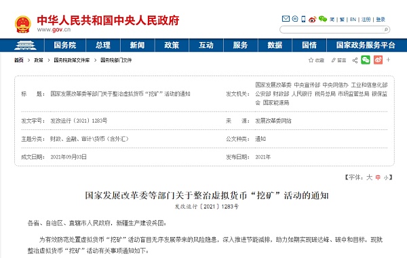Screen dimensions: 407x258
Task: Switch to Traditional Chinese 繁
Action: 342,20
